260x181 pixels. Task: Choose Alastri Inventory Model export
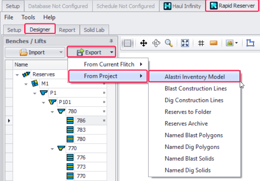(195, 77)
